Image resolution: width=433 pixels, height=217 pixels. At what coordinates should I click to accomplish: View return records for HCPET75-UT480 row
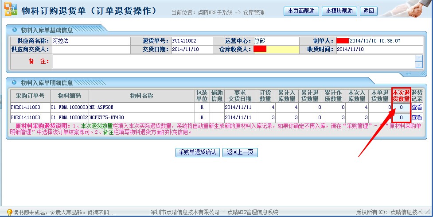point(417,118)
